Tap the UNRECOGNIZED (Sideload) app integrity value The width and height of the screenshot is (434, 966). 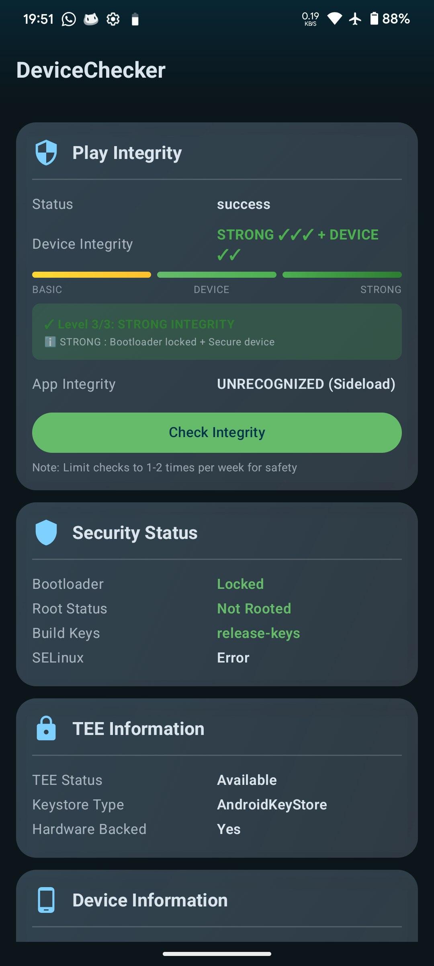[306, 384]
